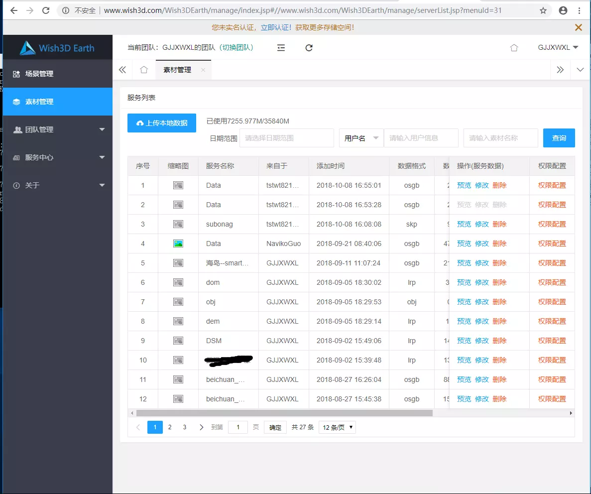Click 删除 for row 12 beichuan
The height and width of the screenshot is (494, 591).
499,399
